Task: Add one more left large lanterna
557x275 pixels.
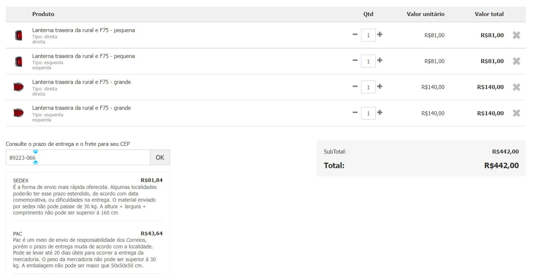Action: (x=380, y=112)
